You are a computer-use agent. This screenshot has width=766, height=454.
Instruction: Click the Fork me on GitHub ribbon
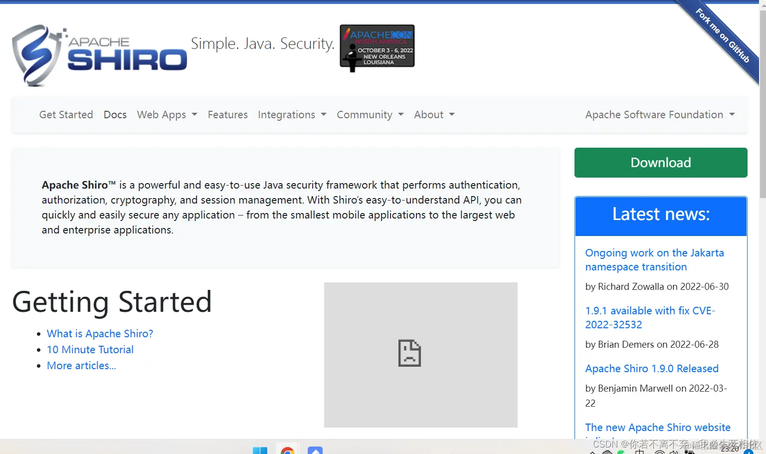722,35
